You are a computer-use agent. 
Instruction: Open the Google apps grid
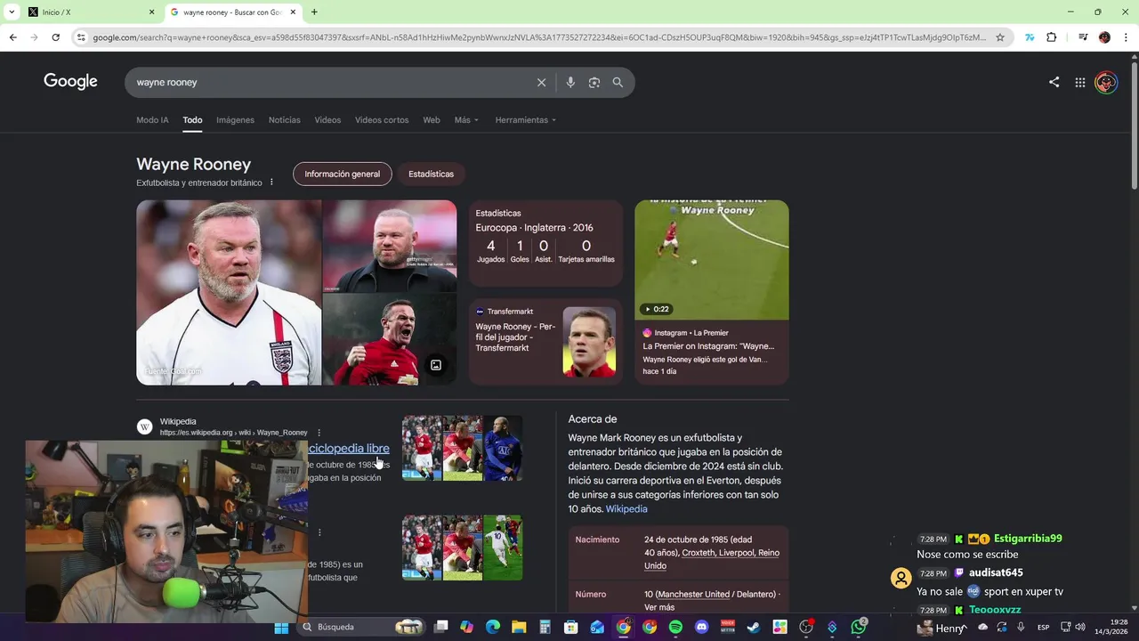point(1079,82)
